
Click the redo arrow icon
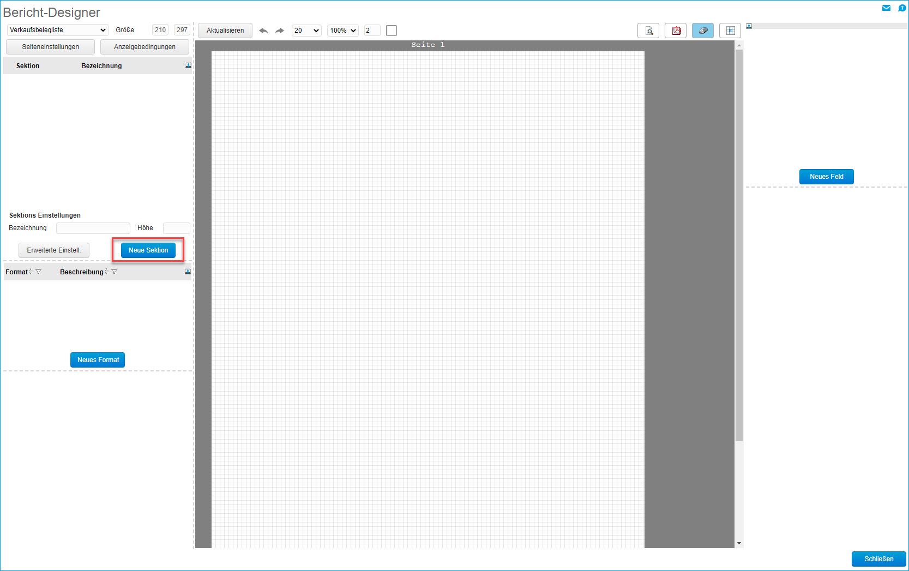tap(280, 31)
